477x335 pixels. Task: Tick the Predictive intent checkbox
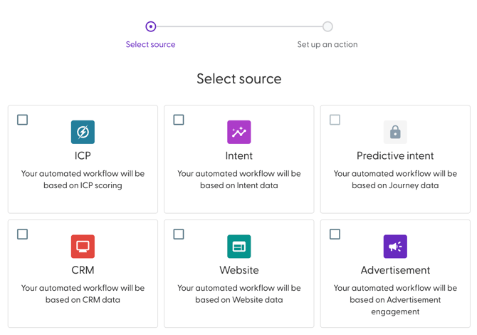(x=335, y=120)
